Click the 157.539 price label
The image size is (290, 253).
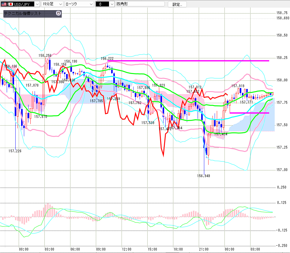pyautogui.click(x=148, y=123)
